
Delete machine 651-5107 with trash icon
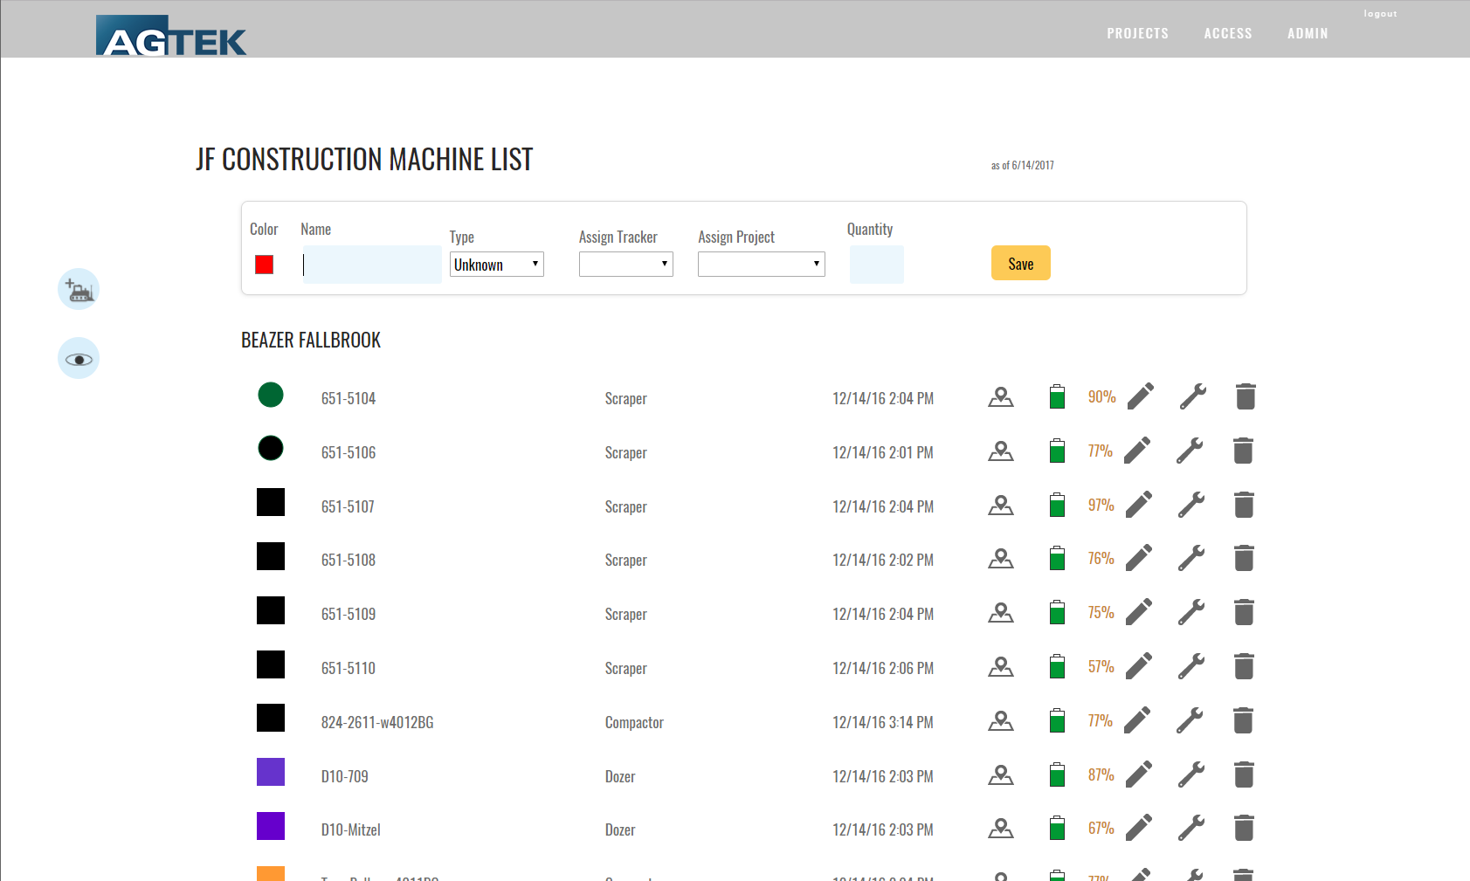click(1244, 505)
